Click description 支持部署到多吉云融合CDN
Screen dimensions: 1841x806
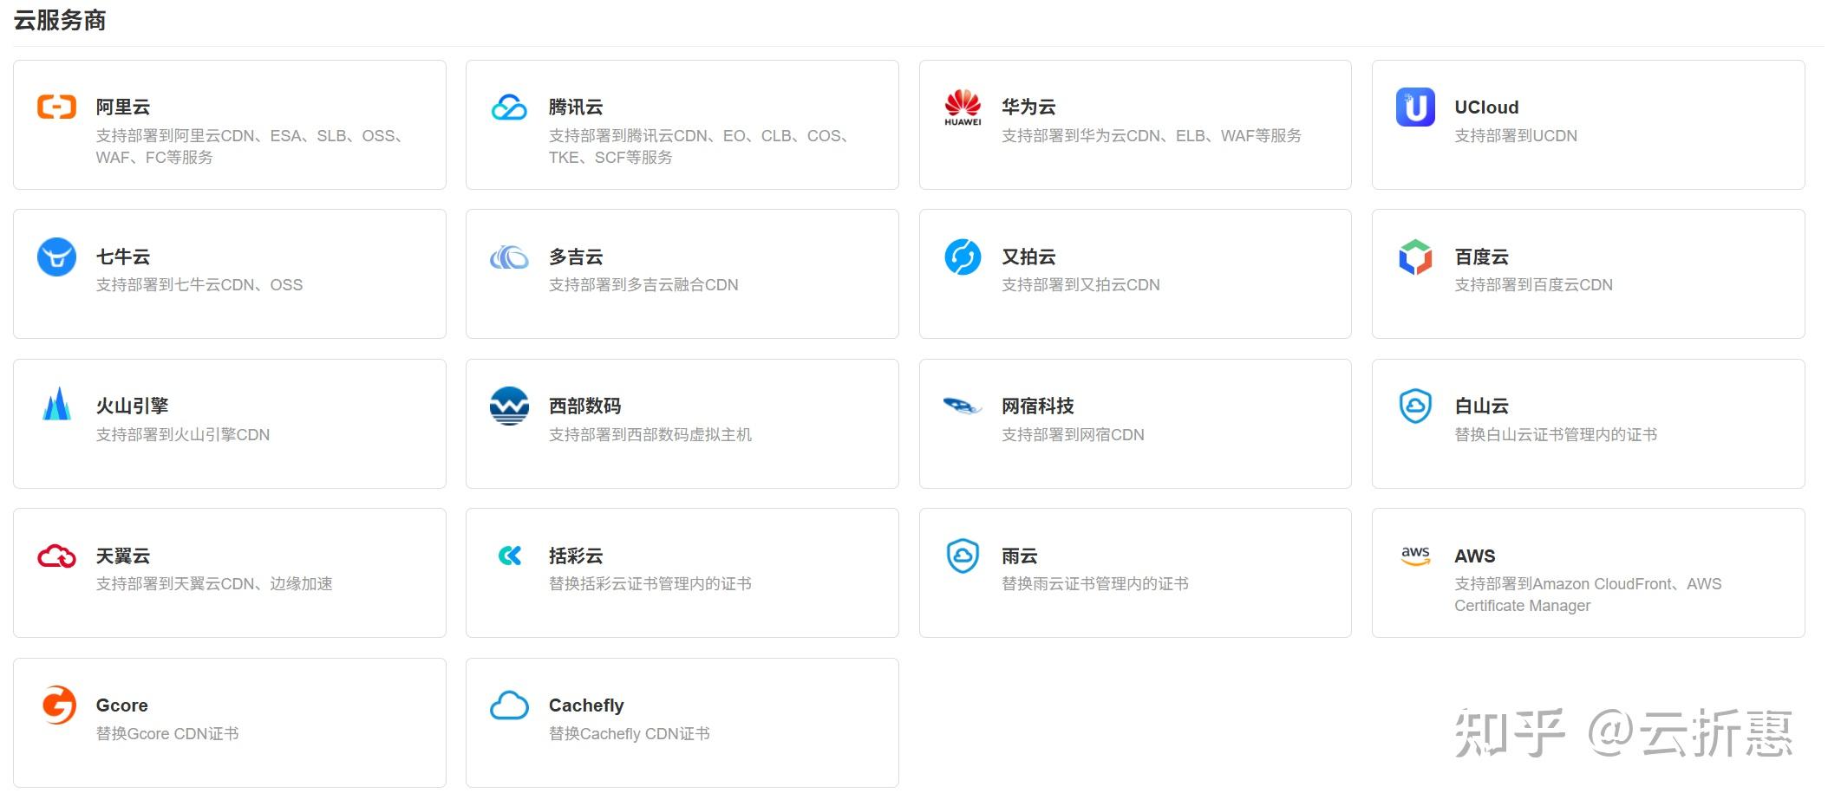(643, 284)
